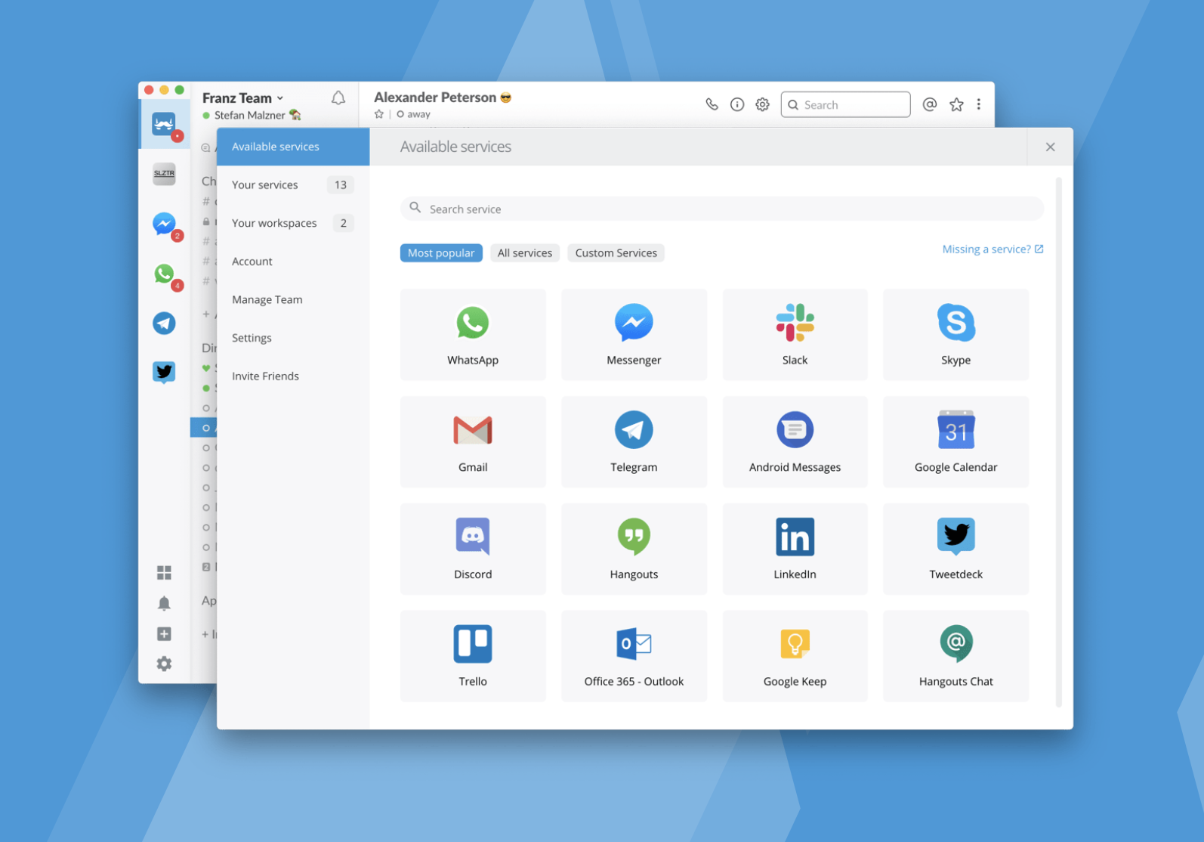
Task: Add the Tweetdeck service
Action: pos(955,549)
